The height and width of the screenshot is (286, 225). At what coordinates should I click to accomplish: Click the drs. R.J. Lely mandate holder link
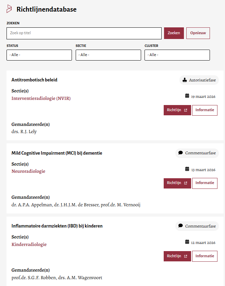[24, 131]
